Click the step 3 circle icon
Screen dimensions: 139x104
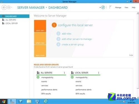[x=58, y=39]
